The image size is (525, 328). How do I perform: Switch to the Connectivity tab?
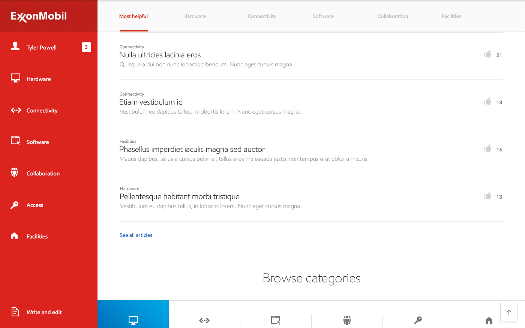coord(262,16)
